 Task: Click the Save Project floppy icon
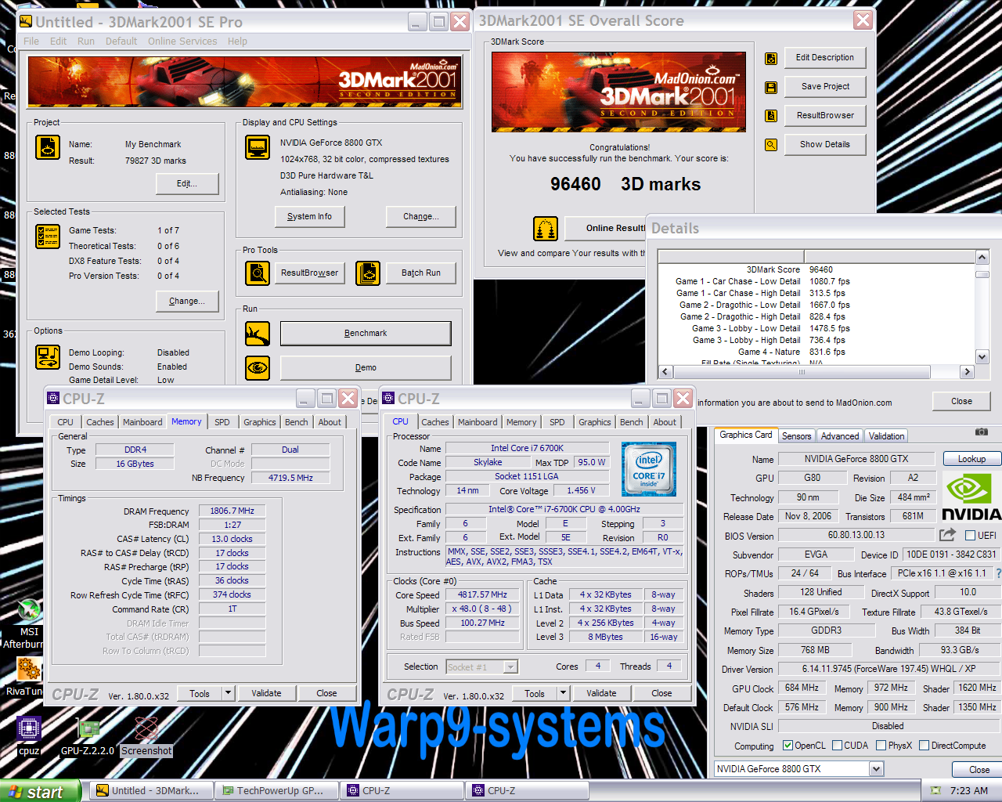coord(771,87)
